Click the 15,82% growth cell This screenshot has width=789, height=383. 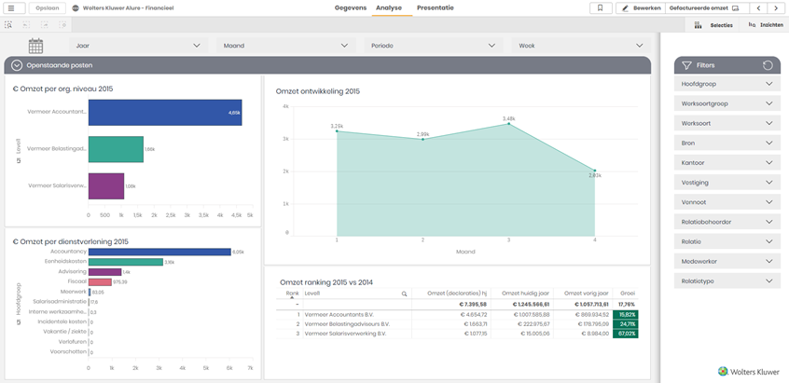pyautogui.click(x=626, y=315)
